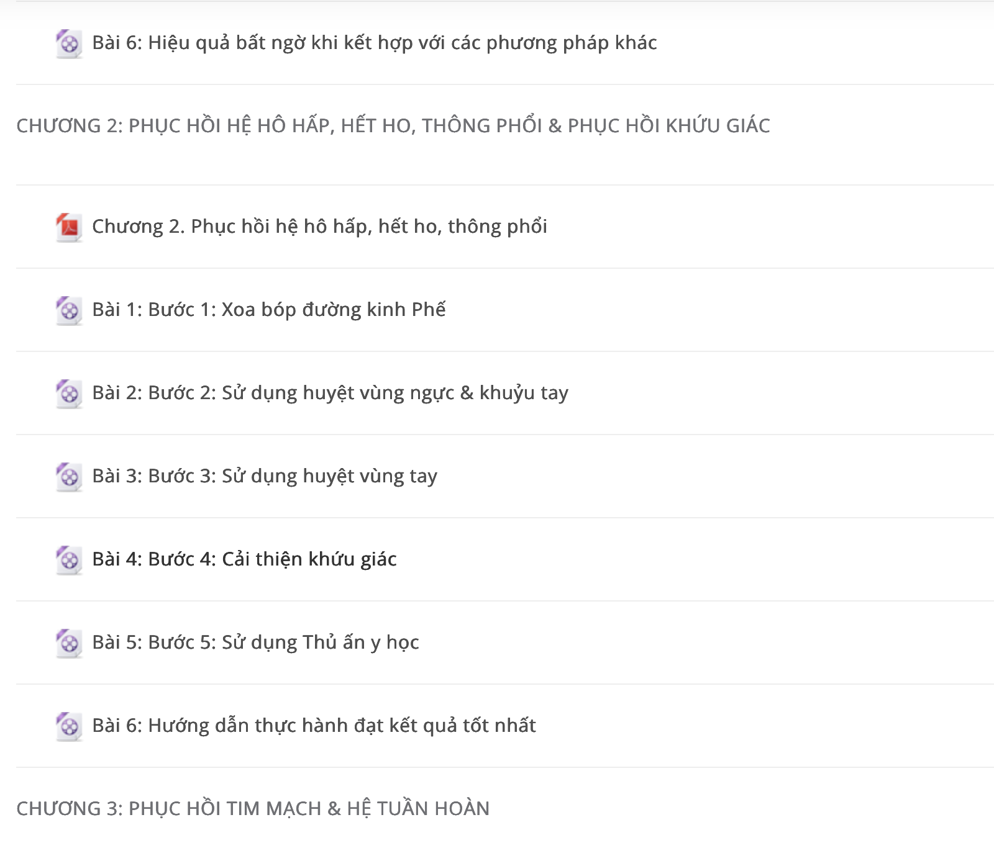
Task: Click video icon beside Bài 5 Thủ ấn y học
Action: [69, 643]
